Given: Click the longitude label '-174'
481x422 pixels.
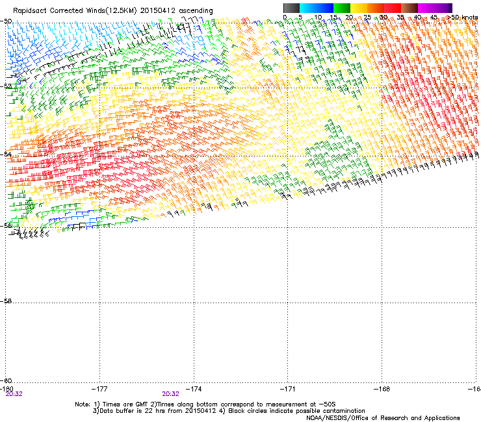Looking at the screenshot, I should point(194,389).
